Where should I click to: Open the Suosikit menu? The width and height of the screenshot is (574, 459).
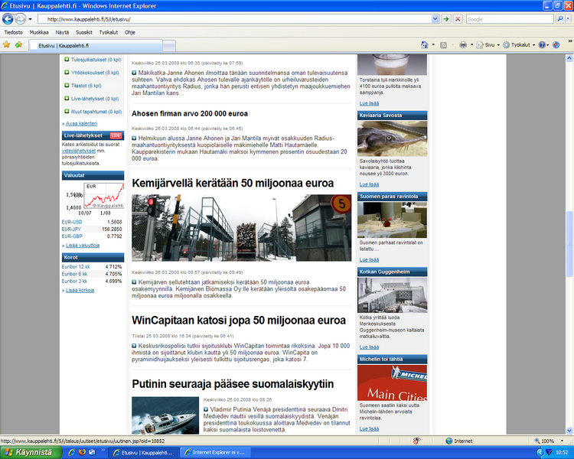[x=84, y=32]
